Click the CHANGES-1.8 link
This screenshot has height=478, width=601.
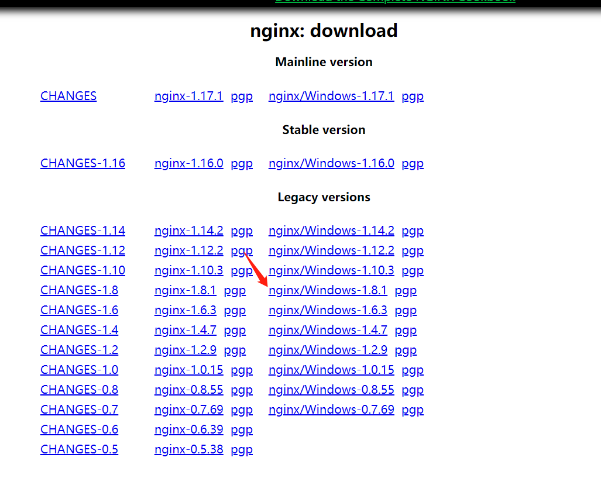(80, 291)
